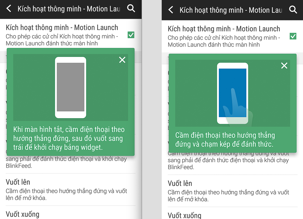
Task: Open search from left screen magnifier icon
Action: [131, 9]
